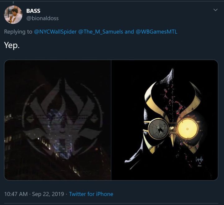Click the 10:47 AM tweet time

pyautogui.click(x=16, y=194)
